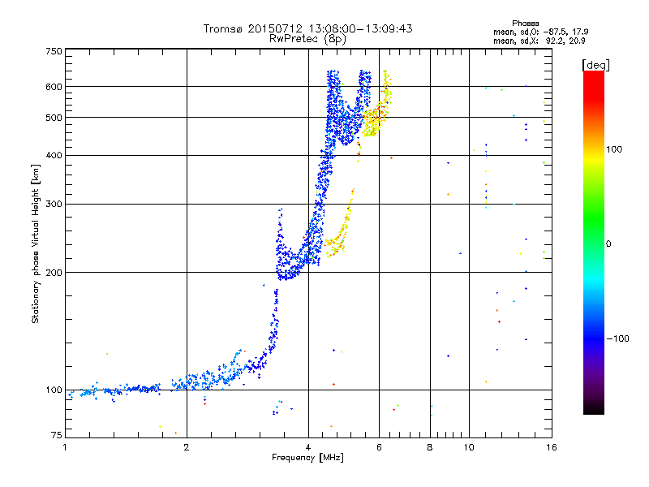Click the 'Phases' header text
The width and height of the screenshot is (649, 487).
coord(525,24)
